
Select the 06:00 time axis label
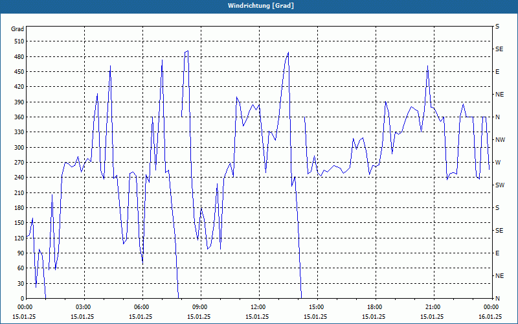pos(142,307)
